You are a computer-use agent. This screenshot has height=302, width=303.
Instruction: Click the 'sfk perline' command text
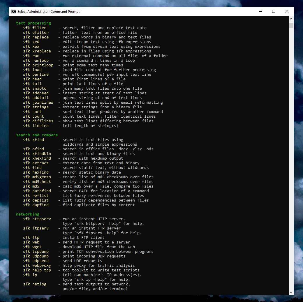click(36, 74)
